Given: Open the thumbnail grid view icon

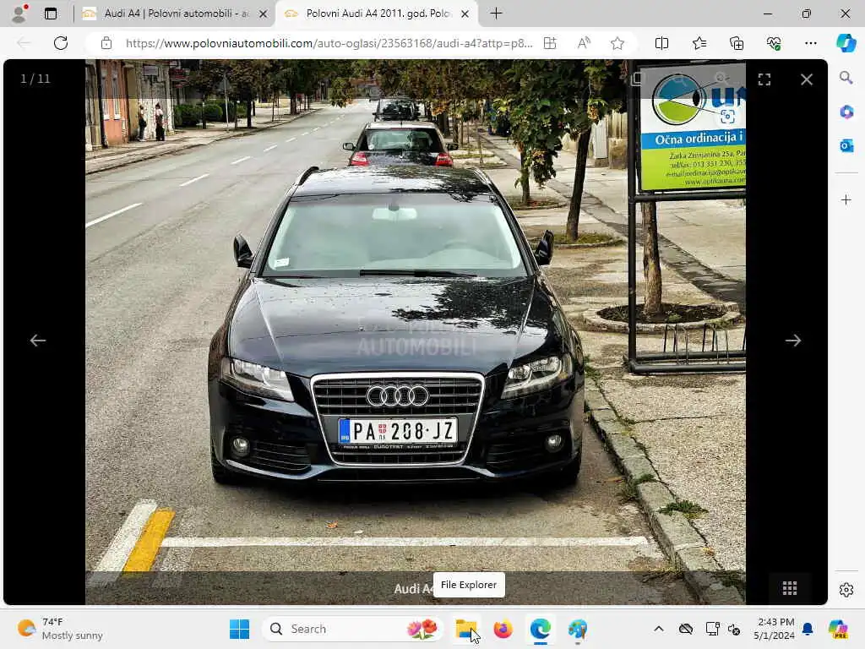Looking at the screenshot, I should pos(790,588).
